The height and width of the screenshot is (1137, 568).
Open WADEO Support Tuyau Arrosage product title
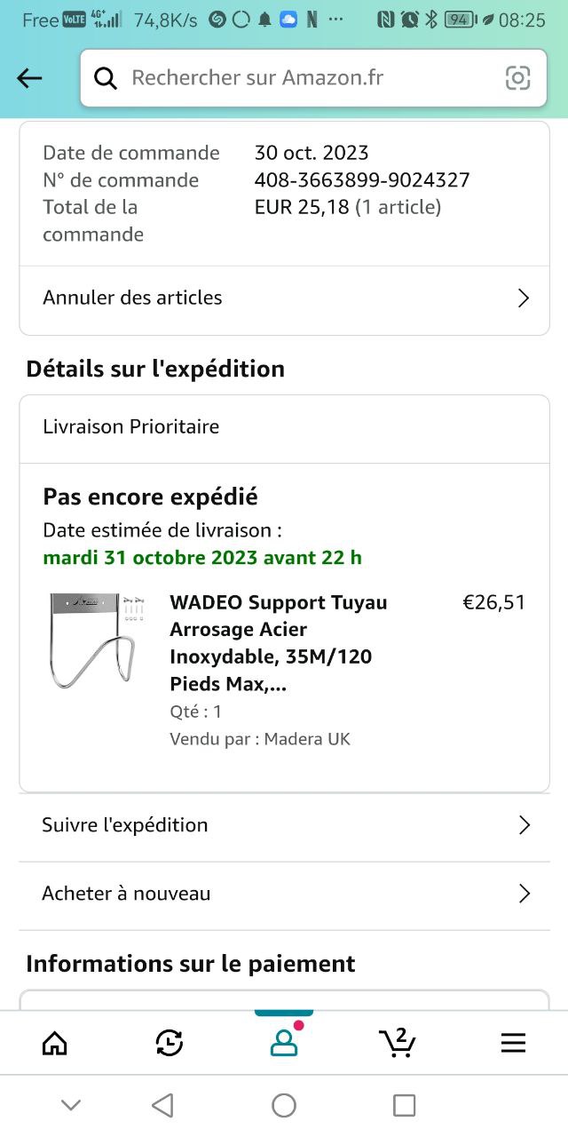coord(279,643)
